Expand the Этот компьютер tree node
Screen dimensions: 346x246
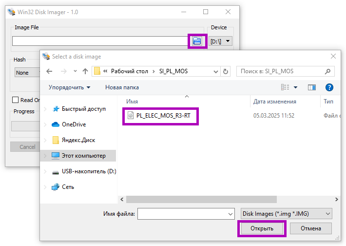[45, 156]
